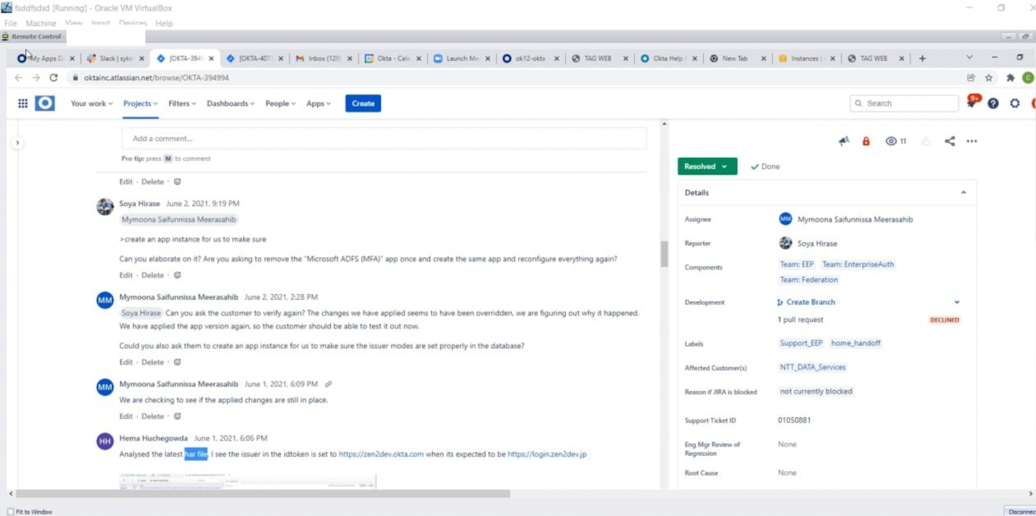The width and height of the screenshot is (1036, 516).
Task: Click the browser share page icon
Action: (971, 78)
